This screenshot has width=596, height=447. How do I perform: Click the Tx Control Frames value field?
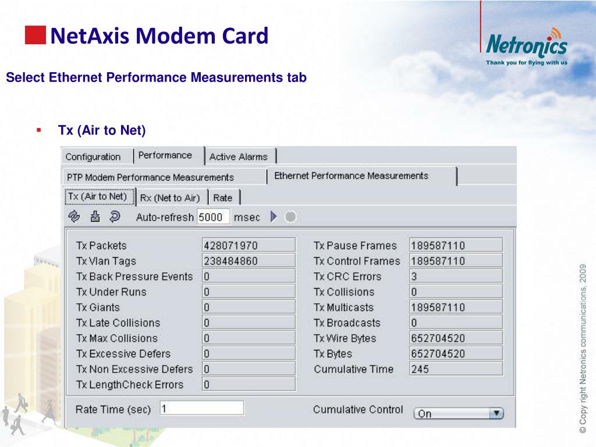[456, 261]
